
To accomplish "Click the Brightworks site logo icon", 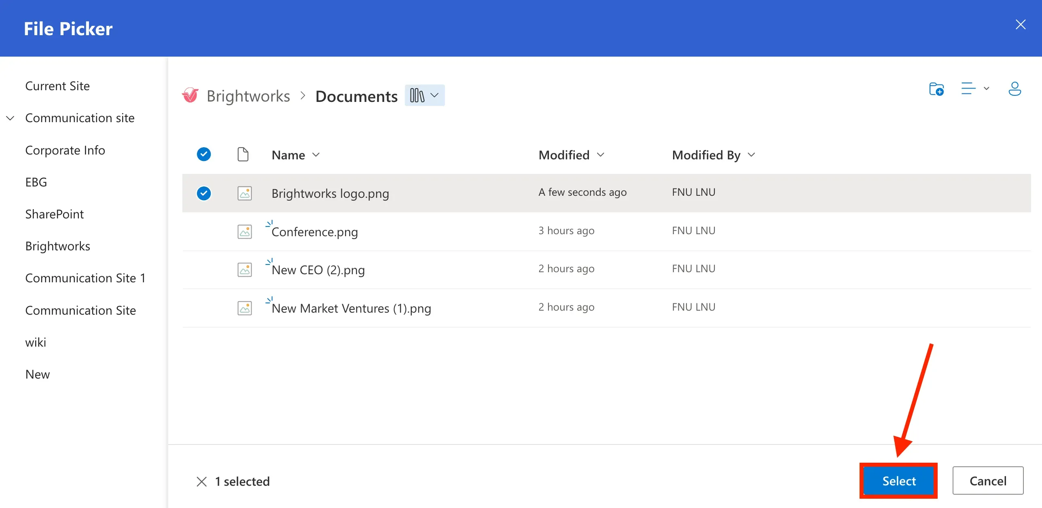I will point(190,96).
